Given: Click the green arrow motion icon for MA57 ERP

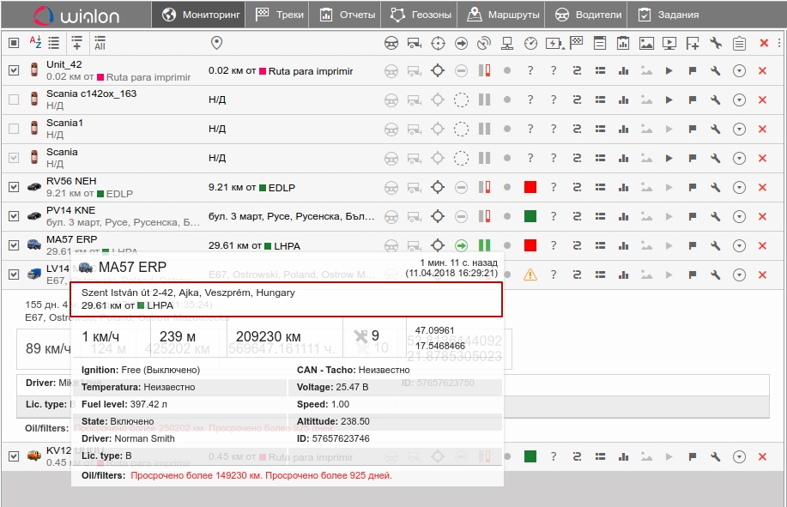Looking at the screenshot, I should [461, 245].
